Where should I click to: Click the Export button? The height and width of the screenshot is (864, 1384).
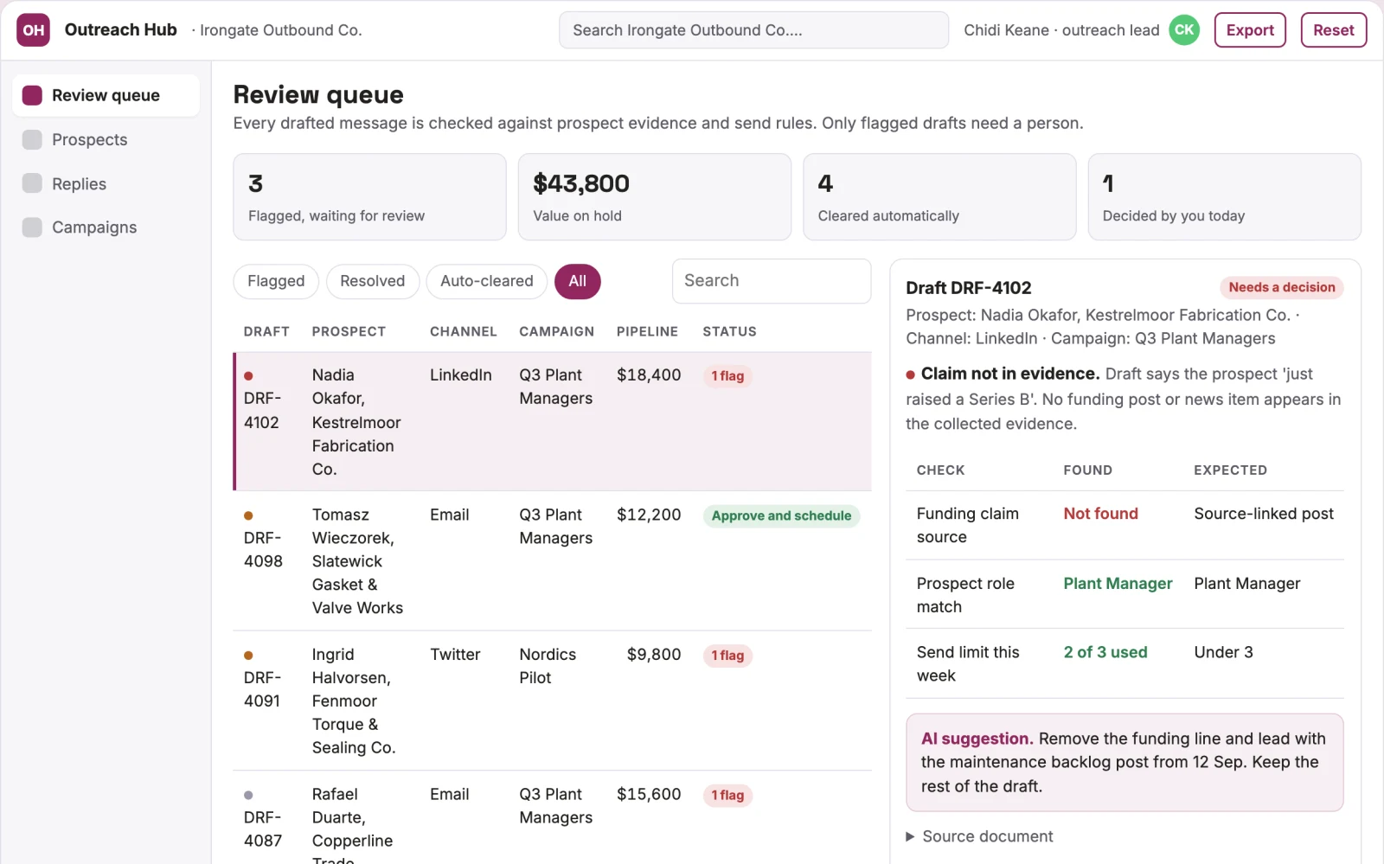tap(1250, 30)
